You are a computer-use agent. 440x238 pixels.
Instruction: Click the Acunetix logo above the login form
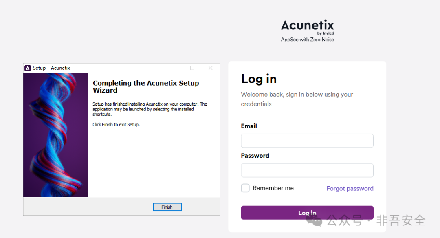tap(307, 25)
